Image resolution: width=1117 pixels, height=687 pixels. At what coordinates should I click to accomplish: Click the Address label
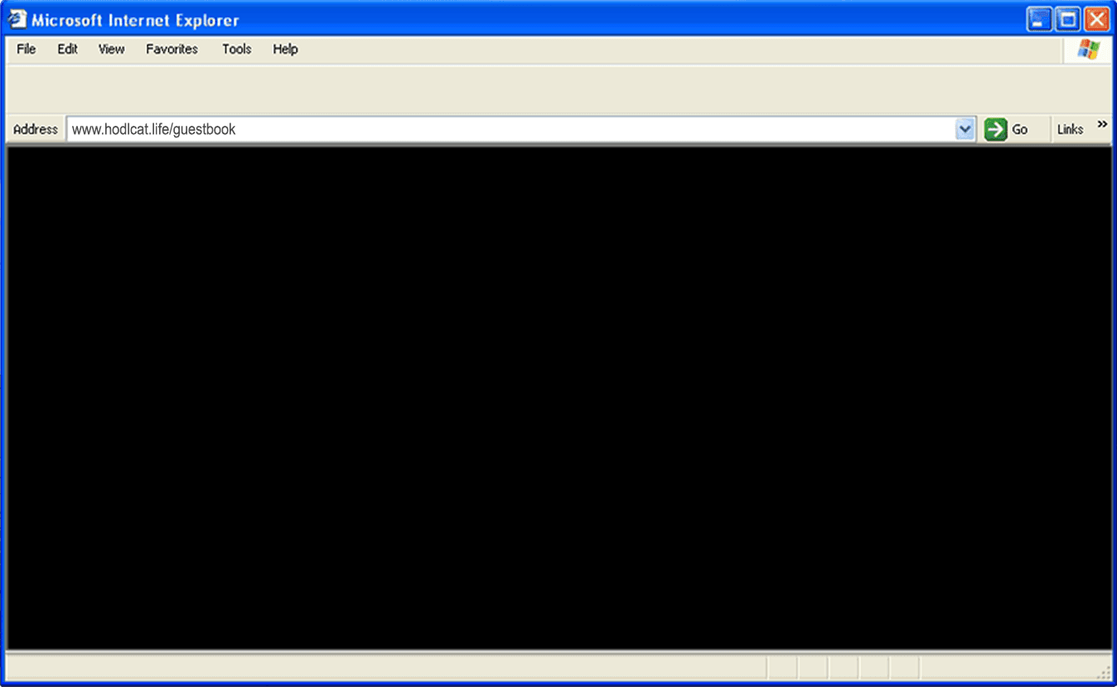(x=36, y=129)
